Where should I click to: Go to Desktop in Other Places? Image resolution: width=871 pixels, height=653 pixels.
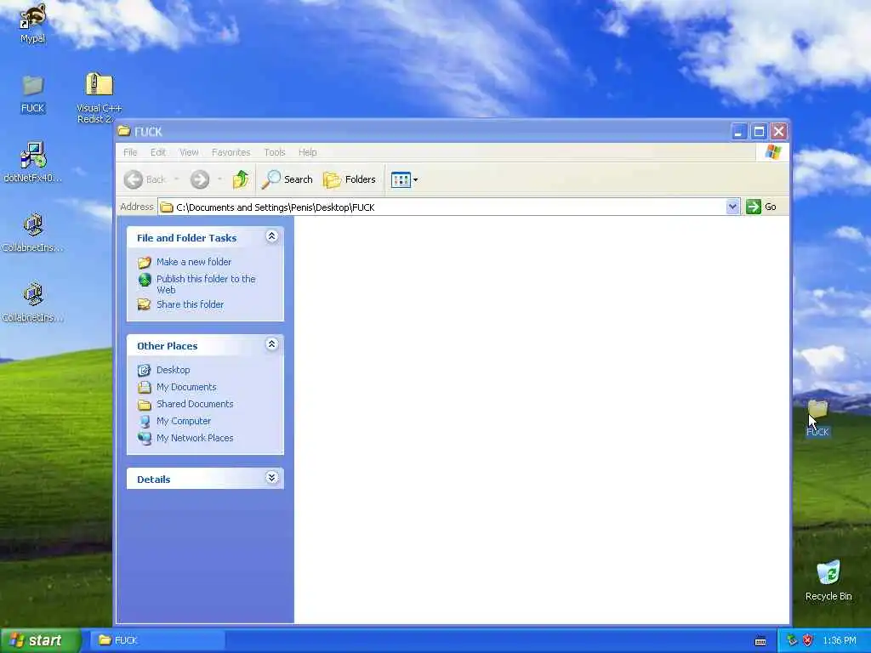[x=173, y=370]
